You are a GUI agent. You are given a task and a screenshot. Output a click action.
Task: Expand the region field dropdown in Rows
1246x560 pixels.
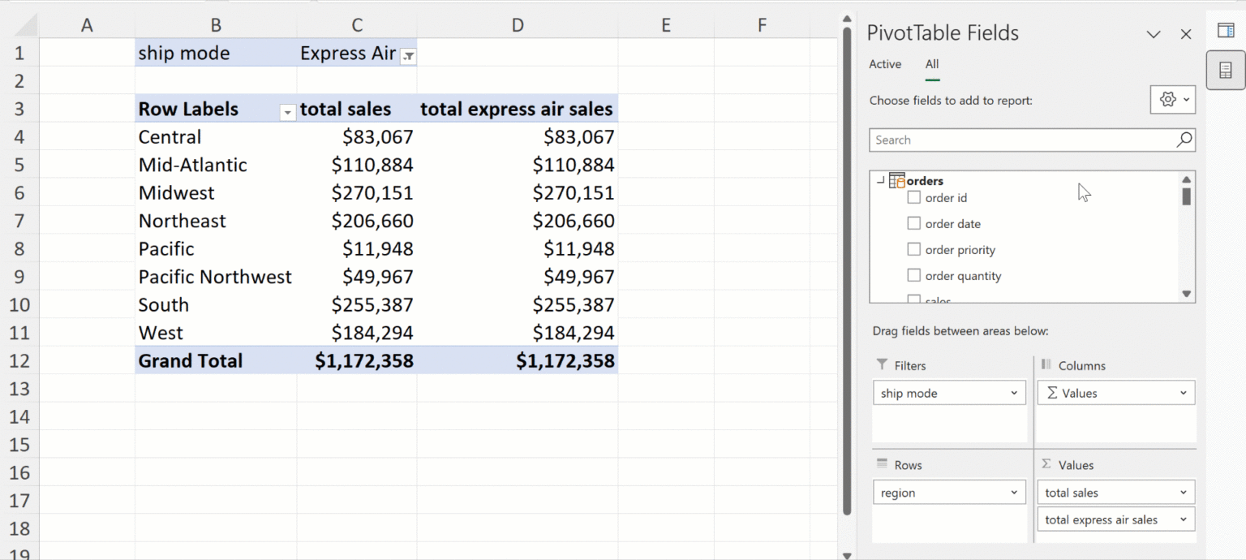coord(1013,493)
